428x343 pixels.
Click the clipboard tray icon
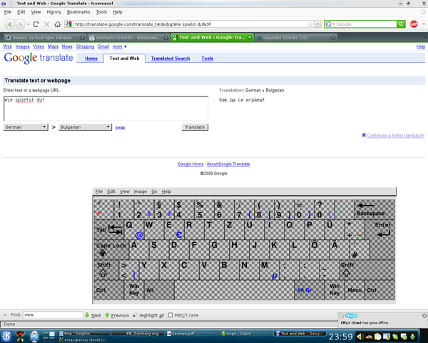[x=377, y=337]
